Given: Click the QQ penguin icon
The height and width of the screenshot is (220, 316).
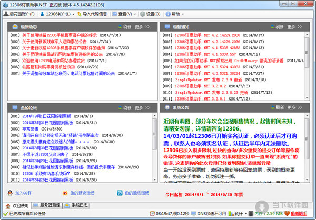Looking at the screenshot, I should pos(10,193).
